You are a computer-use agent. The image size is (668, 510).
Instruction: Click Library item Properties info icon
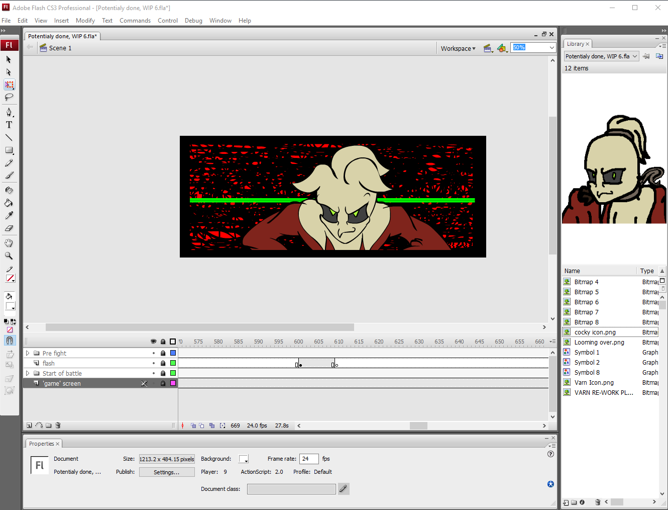pyautogui.click(x=582, y=502)
